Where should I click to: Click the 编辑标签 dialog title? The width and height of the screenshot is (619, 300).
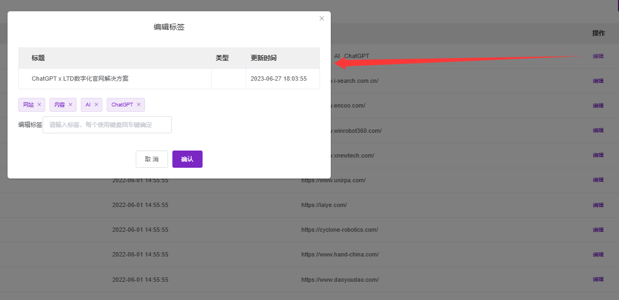click(x=169, y=27)
